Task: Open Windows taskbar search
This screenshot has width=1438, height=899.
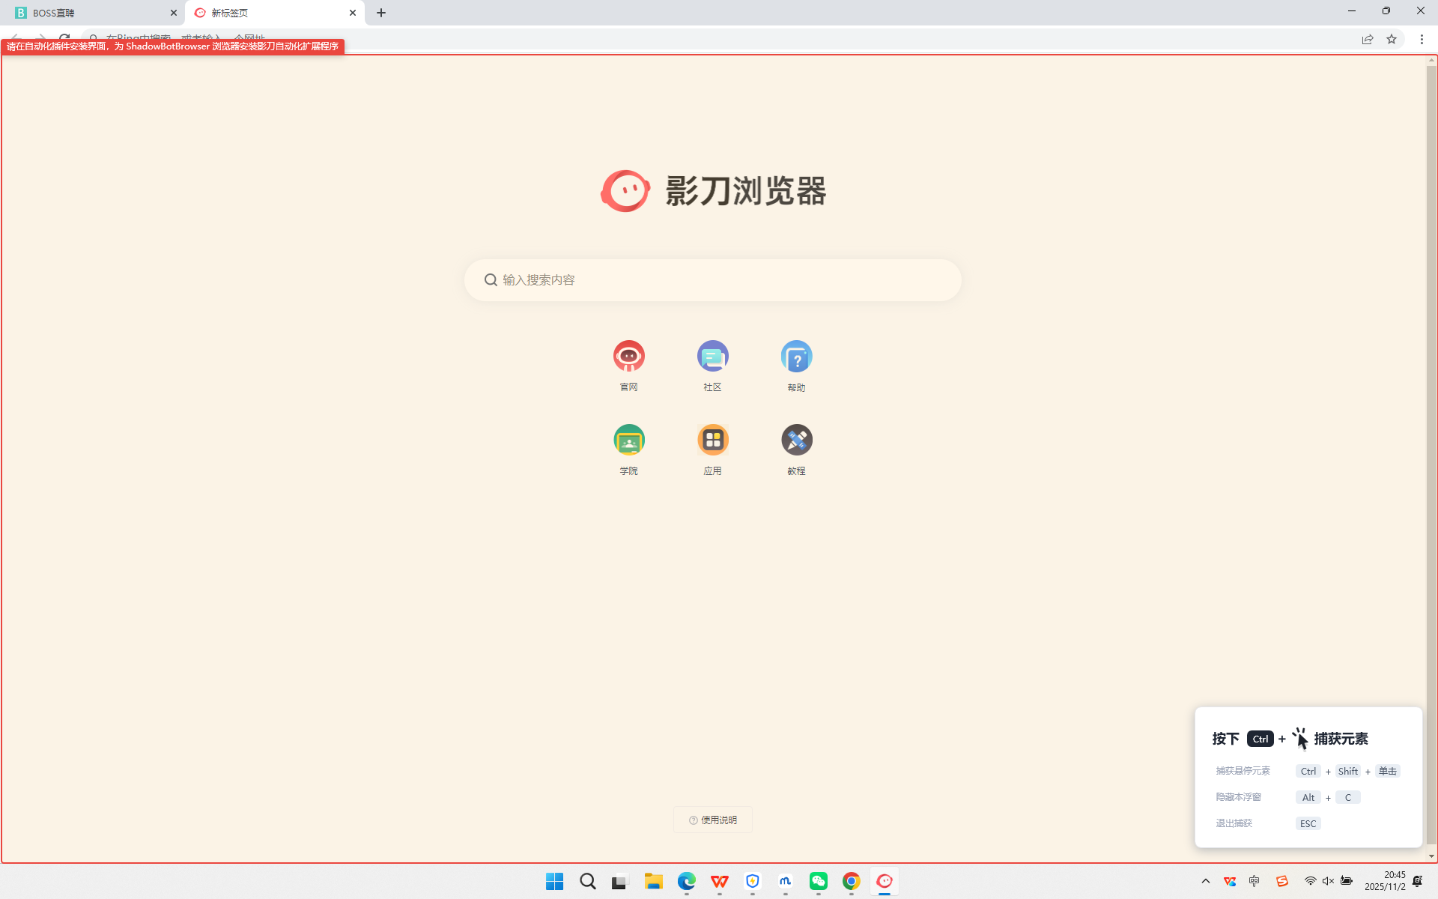Action: click(588, 882)
